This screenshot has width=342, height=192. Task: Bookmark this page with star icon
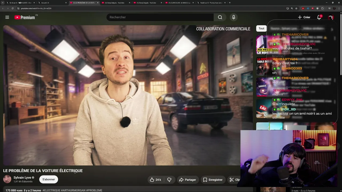click(296, 8)
